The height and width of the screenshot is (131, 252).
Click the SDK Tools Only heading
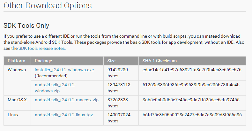pyautogui.click(x=26, y=26)
